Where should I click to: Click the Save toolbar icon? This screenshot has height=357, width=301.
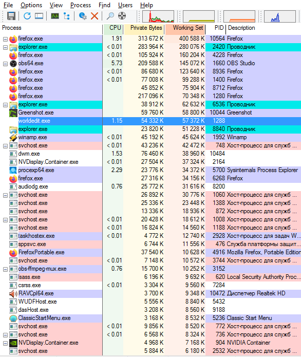coord(11,16)
